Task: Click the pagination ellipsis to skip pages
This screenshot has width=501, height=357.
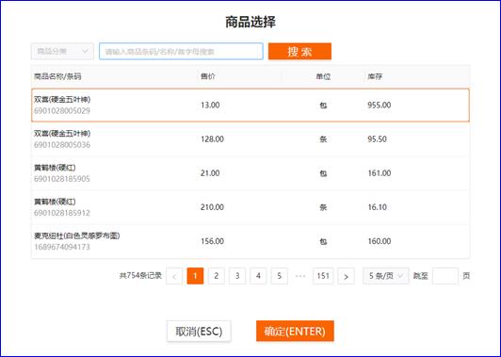Action: point(300,276)
